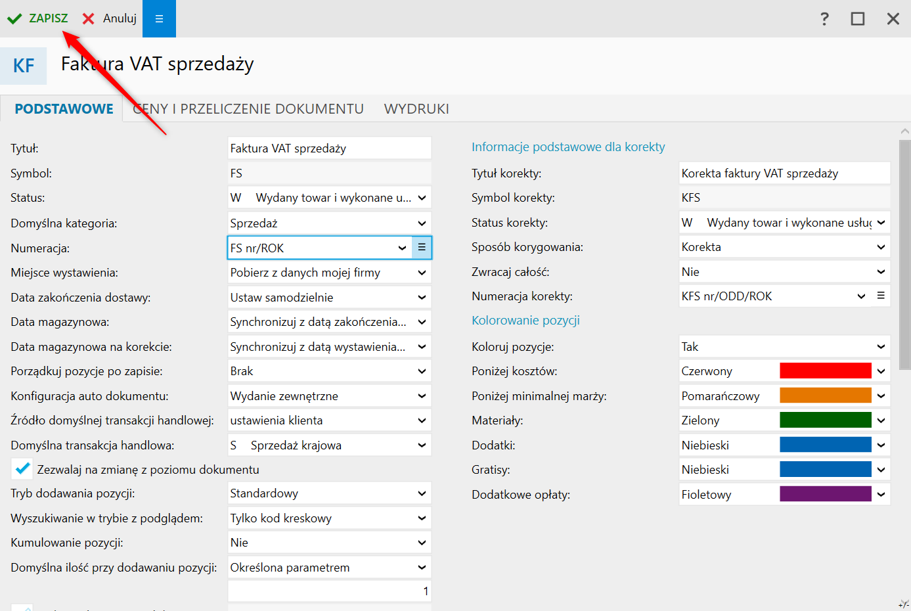Image resolution: width=911 pixels, height=611 pixels.
Task: Open the list icon beside Numeracja korekty
Action: pos(881,296)
